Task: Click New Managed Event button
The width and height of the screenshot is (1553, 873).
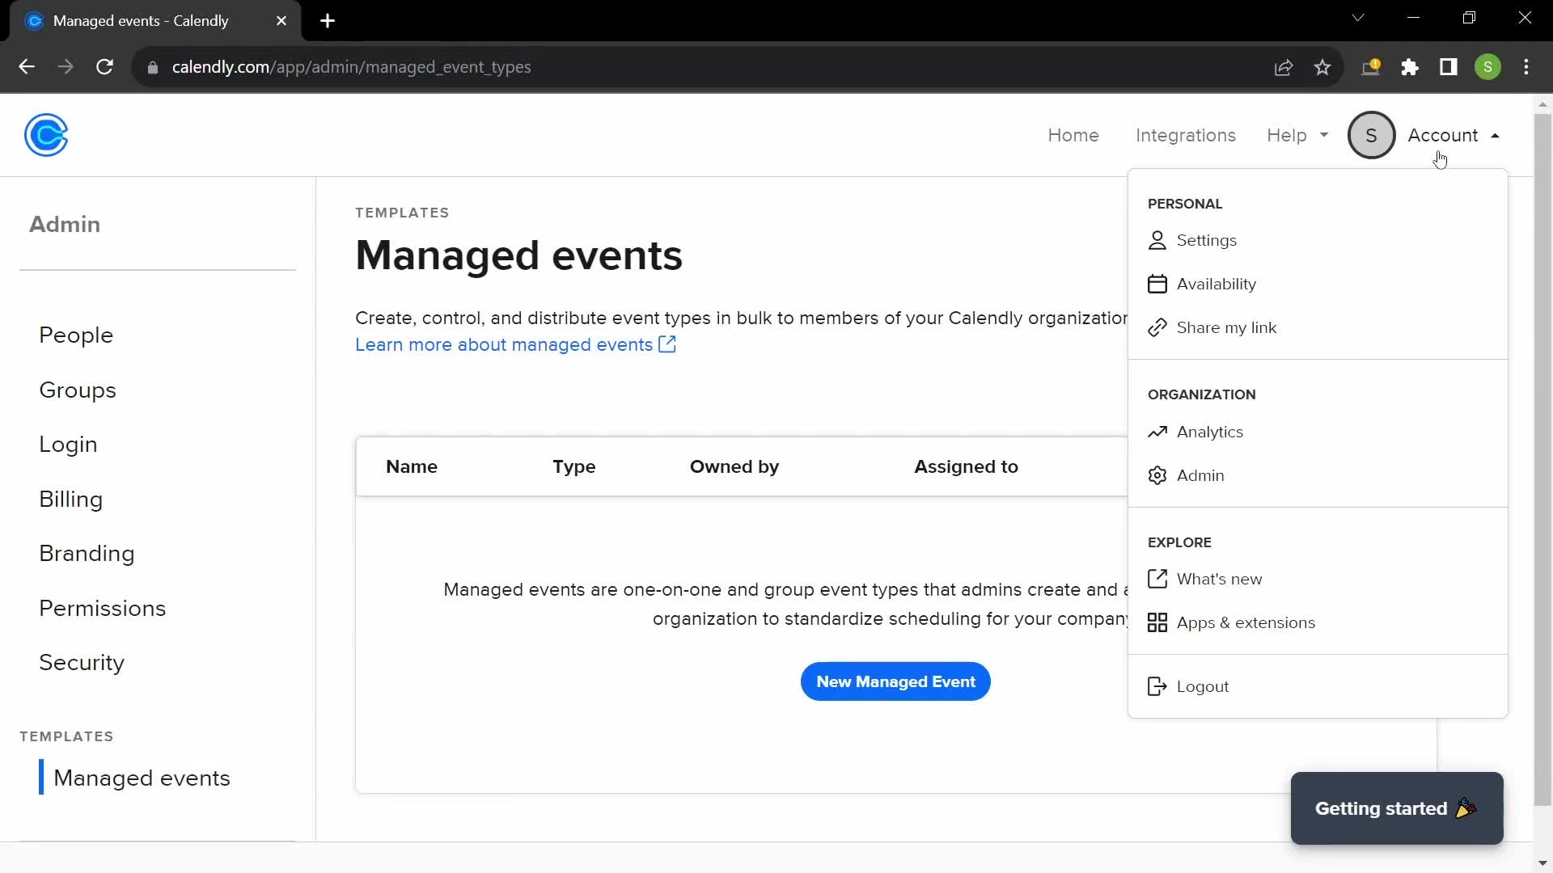Action: (x=895, y=681)
